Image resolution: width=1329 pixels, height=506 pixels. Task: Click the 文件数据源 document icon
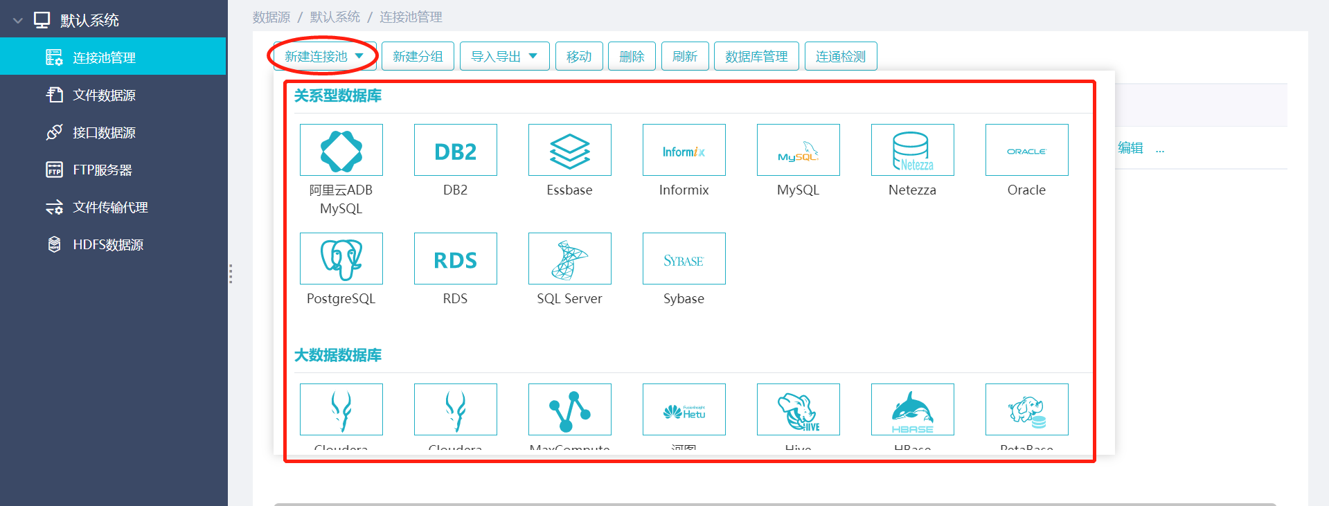point(54,95)
